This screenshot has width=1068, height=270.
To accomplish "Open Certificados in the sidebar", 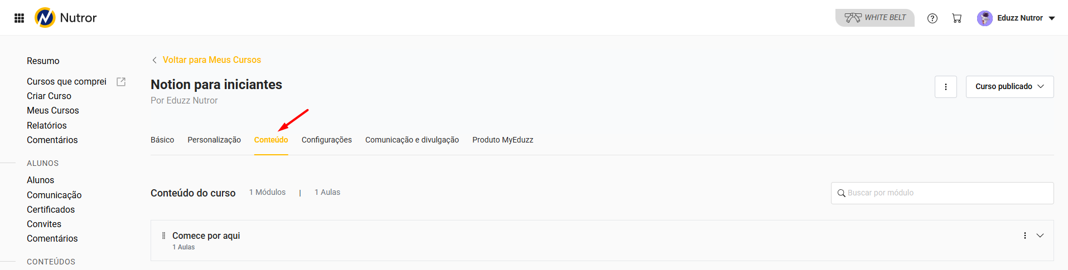I will [51, 209].
